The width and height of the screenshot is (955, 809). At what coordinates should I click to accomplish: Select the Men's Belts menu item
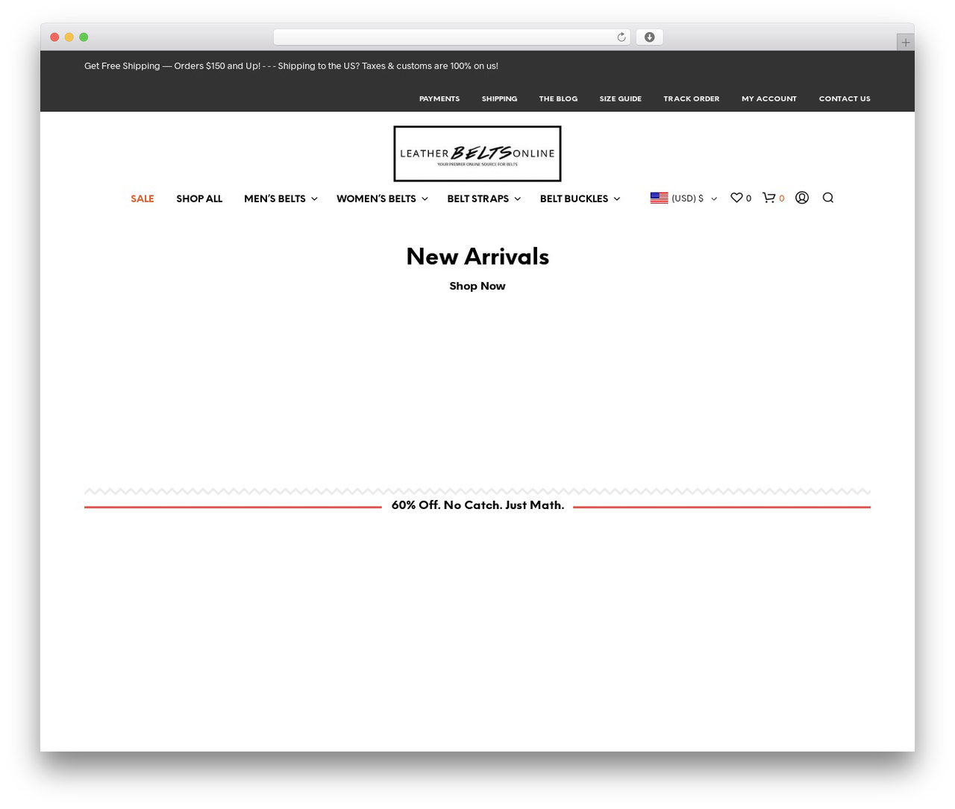point(275,199)
